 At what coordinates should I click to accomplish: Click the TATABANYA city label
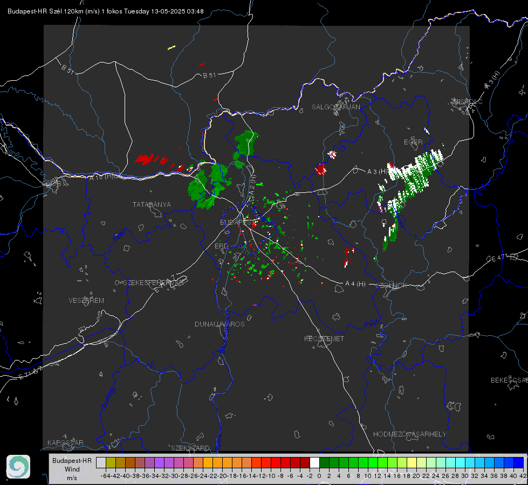click(152, 205)
